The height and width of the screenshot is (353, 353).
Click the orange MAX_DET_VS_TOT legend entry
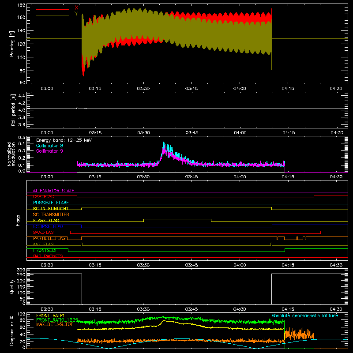point(55,324)
